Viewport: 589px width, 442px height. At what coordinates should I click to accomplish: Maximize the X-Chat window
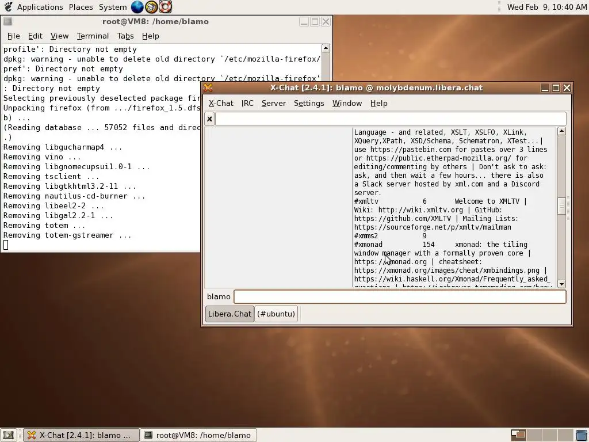(556, 87)
